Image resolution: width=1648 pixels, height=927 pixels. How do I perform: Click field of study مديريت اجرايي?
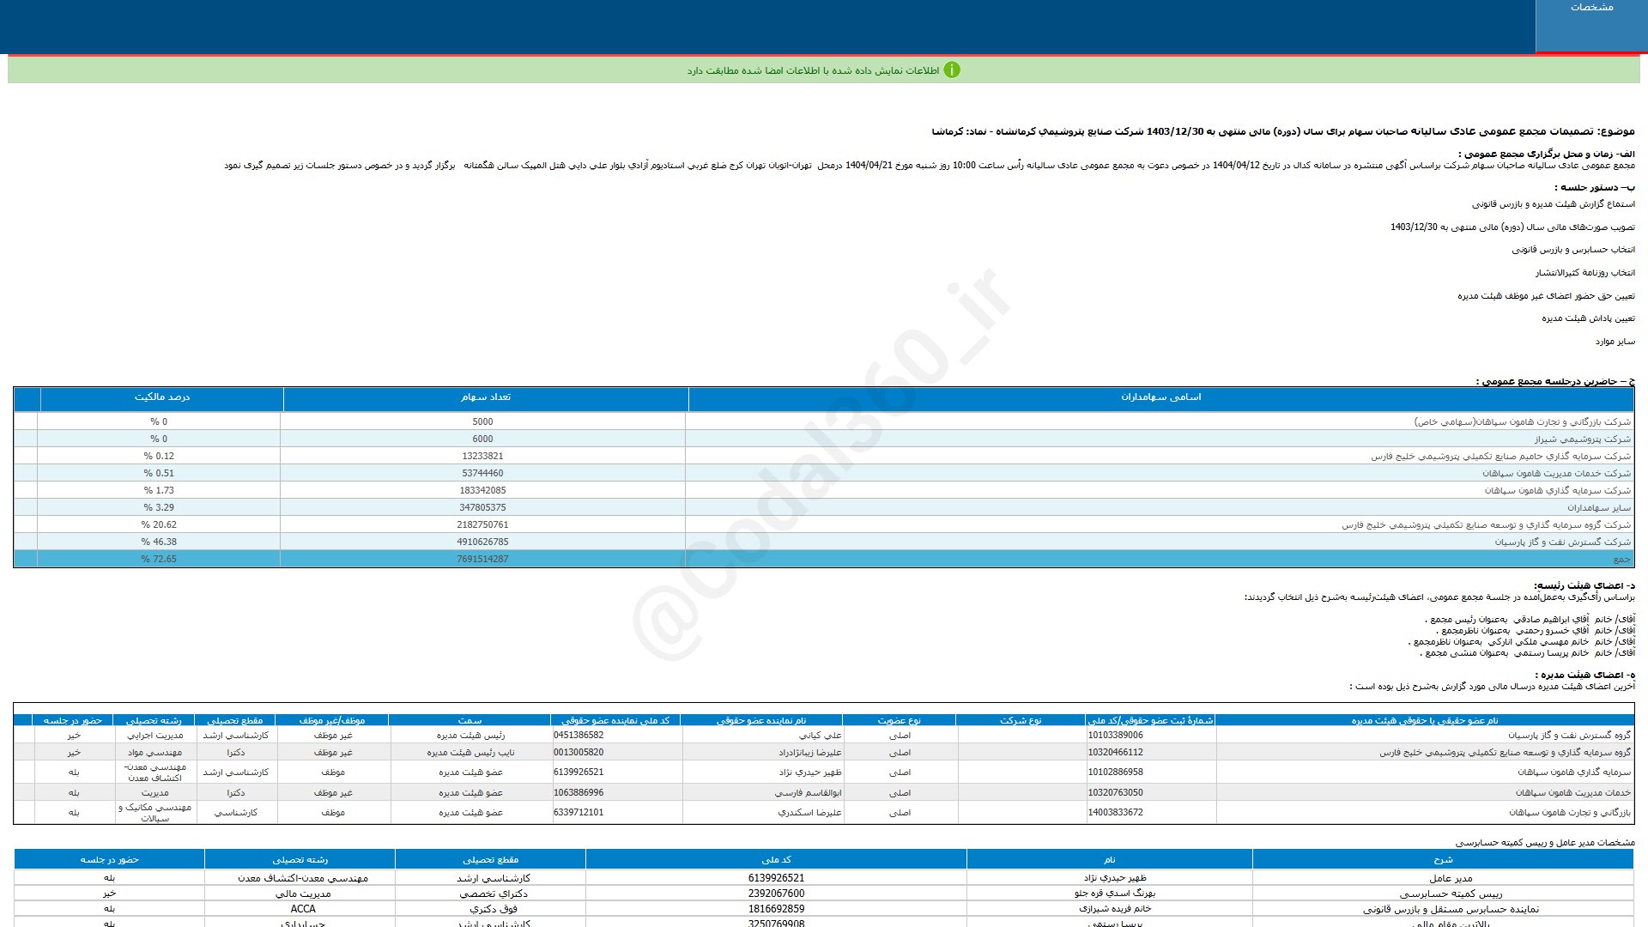point(154,735)
